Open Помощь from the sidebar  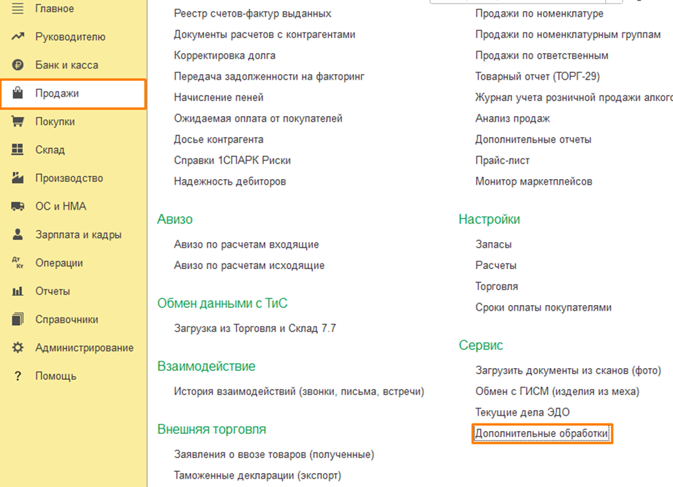(55, 376)
